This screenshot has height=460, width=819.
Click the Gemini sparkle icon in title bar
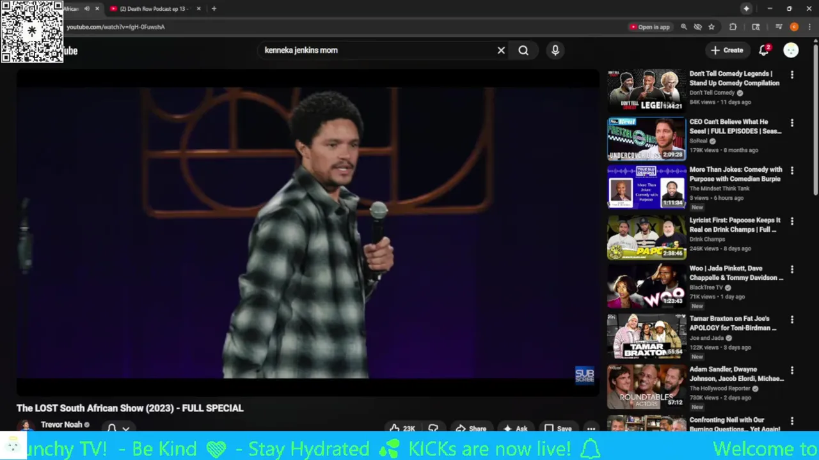[x=746, y=8]
